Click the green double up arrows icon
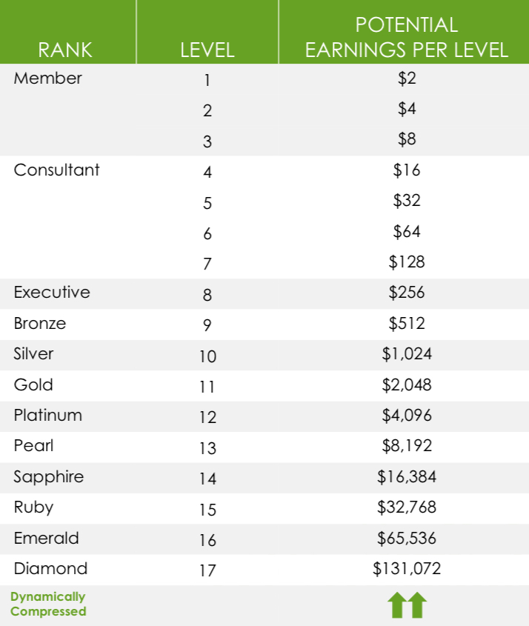Viewport: 529px width, 626px height. pyautogui.click(x=407, y=605)
